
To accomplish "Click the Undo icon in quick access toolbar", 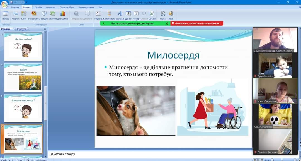I will pyautogui.click(x=16, y=2).
